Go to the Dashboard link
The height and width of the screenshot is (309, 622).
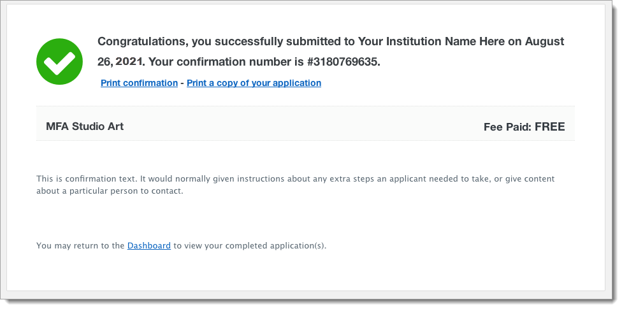[148, 245]
